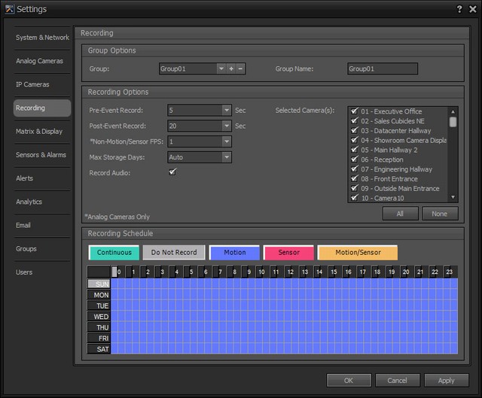
Task: Select Sensor recording mode swatch
Action: tap(288, 253)
